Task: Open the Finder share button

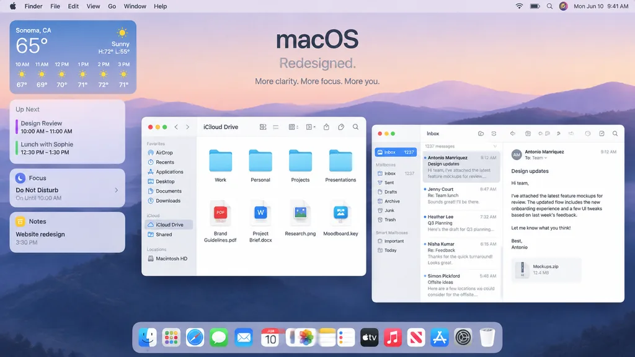Action: tap(326, 126)
